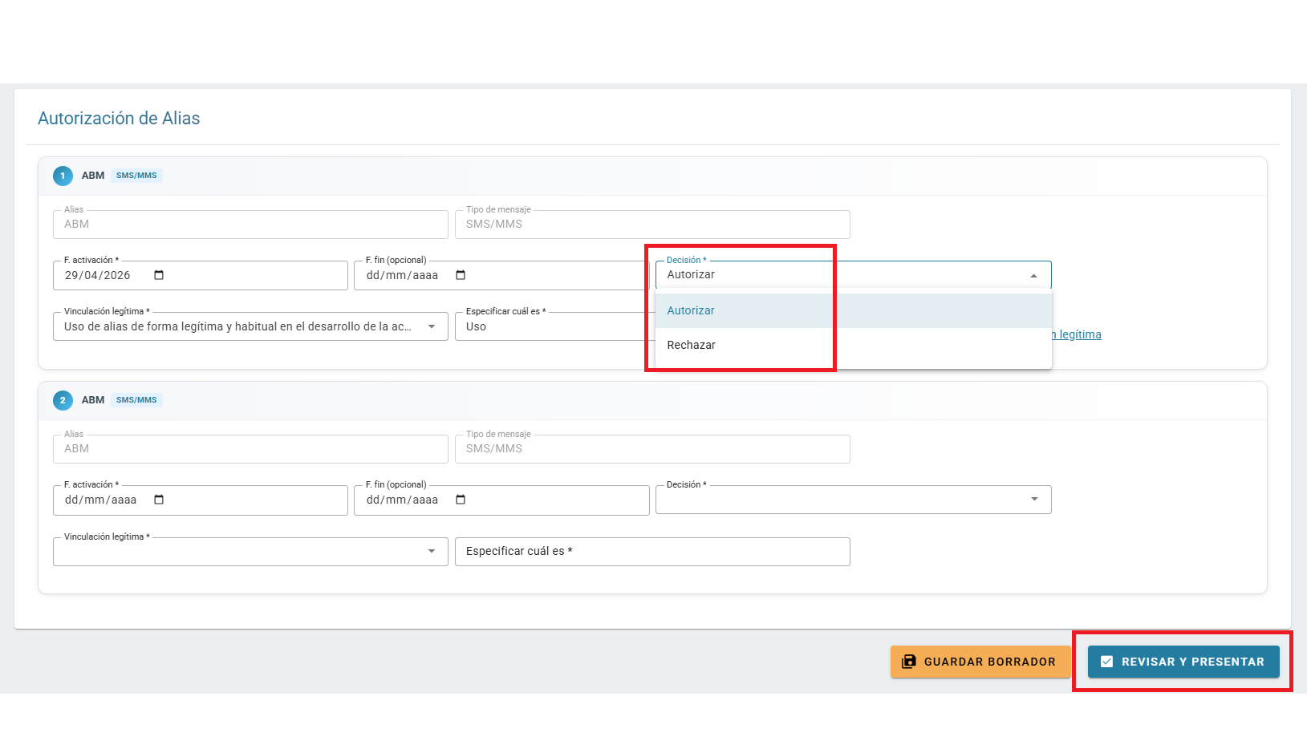Screen dimensions: 1307x741
Task: Collapse the first Decisión dropdown arrow
Action: [x=1033, y=275]
